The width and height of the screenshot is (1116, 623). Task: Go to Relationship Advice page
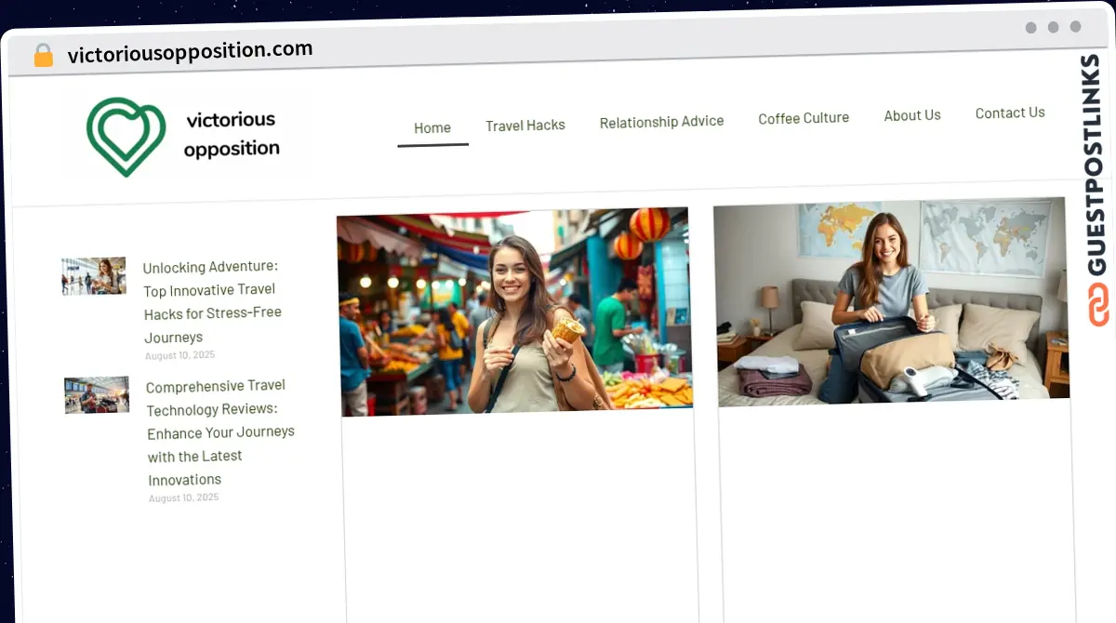661,122
